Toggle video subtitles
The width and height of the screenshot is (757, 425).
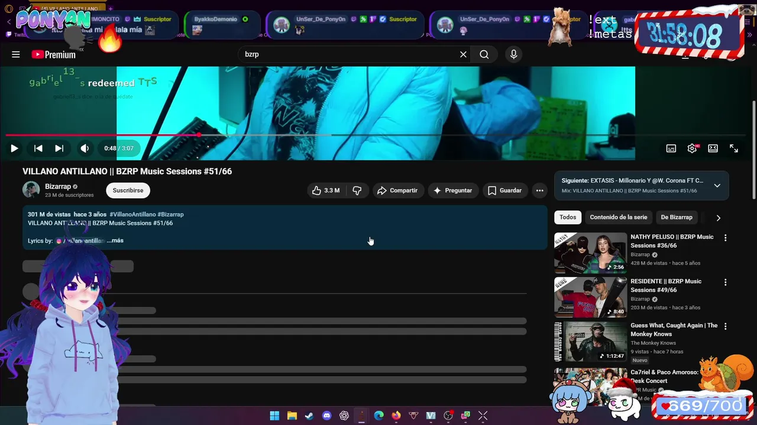(x=671, y=148)
